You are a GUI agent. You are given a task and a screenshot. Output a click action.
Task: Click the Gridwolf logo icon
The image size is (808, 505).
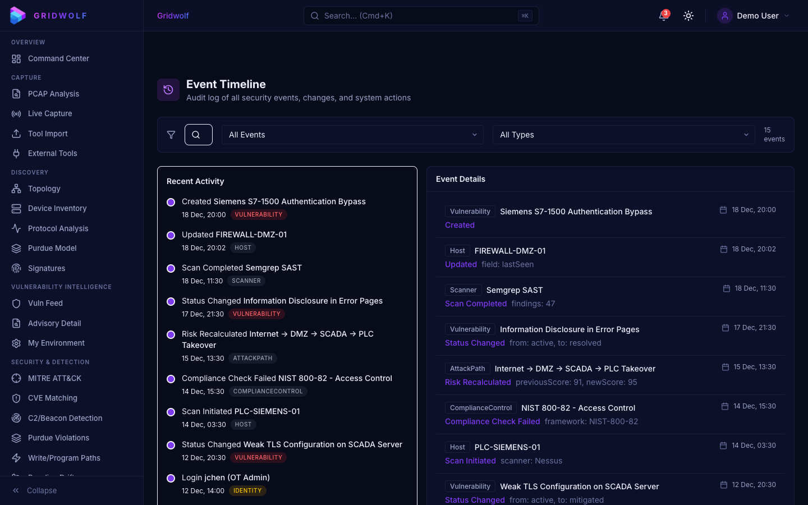(x=17, y=16)
